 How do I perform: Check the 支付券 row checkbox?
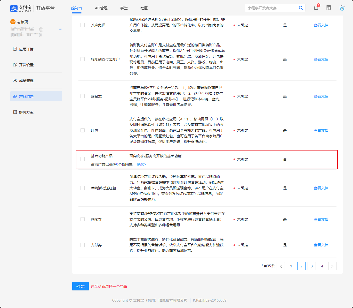[x=83, y=245]
